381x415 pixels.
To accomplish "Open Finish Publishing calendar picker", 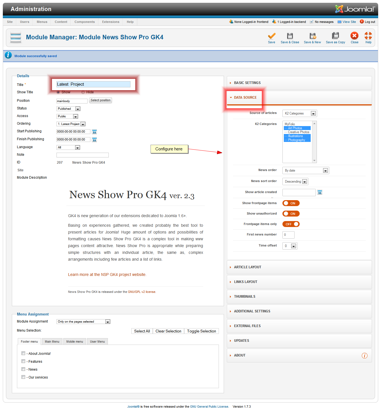I will coord(94,140).
